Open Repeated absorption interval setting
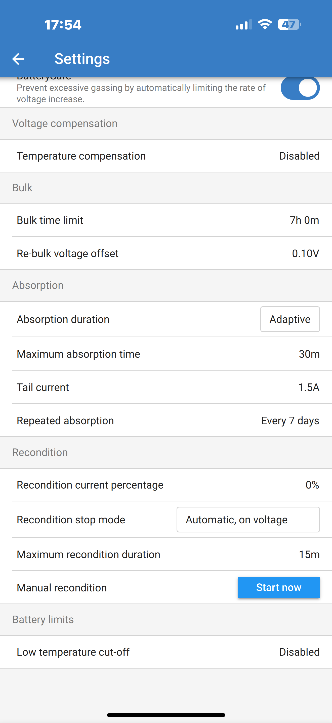Image resolution: width=332 pixels, height=723 pixels. 166,420
